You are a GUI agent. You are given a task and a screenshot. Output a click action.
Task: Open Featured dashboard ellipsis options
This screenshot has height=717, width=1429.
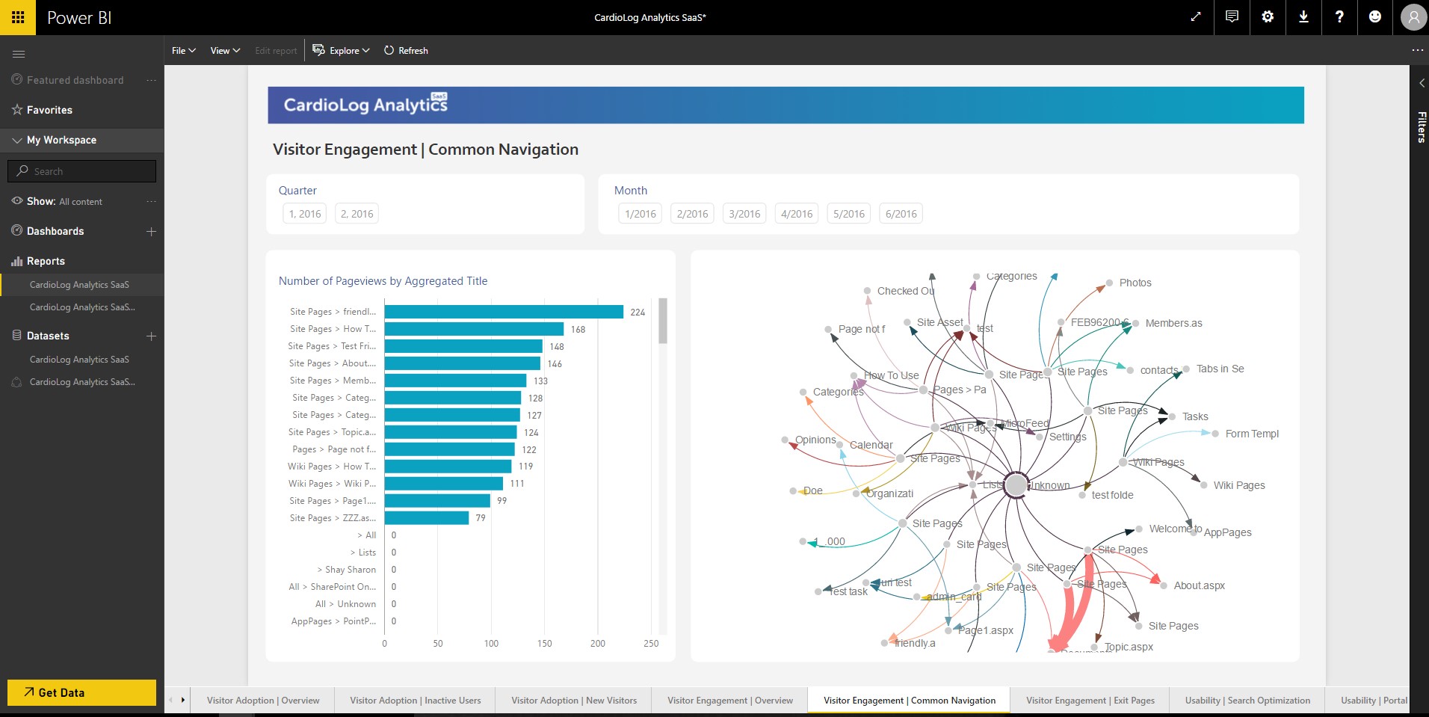coord(152,80)
